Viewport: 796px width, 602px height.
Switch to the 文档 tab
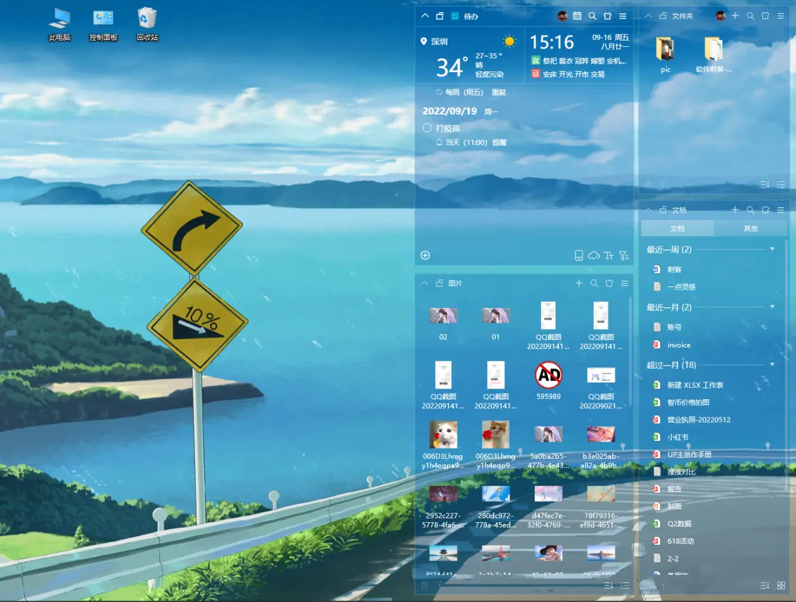pos(677,228)
